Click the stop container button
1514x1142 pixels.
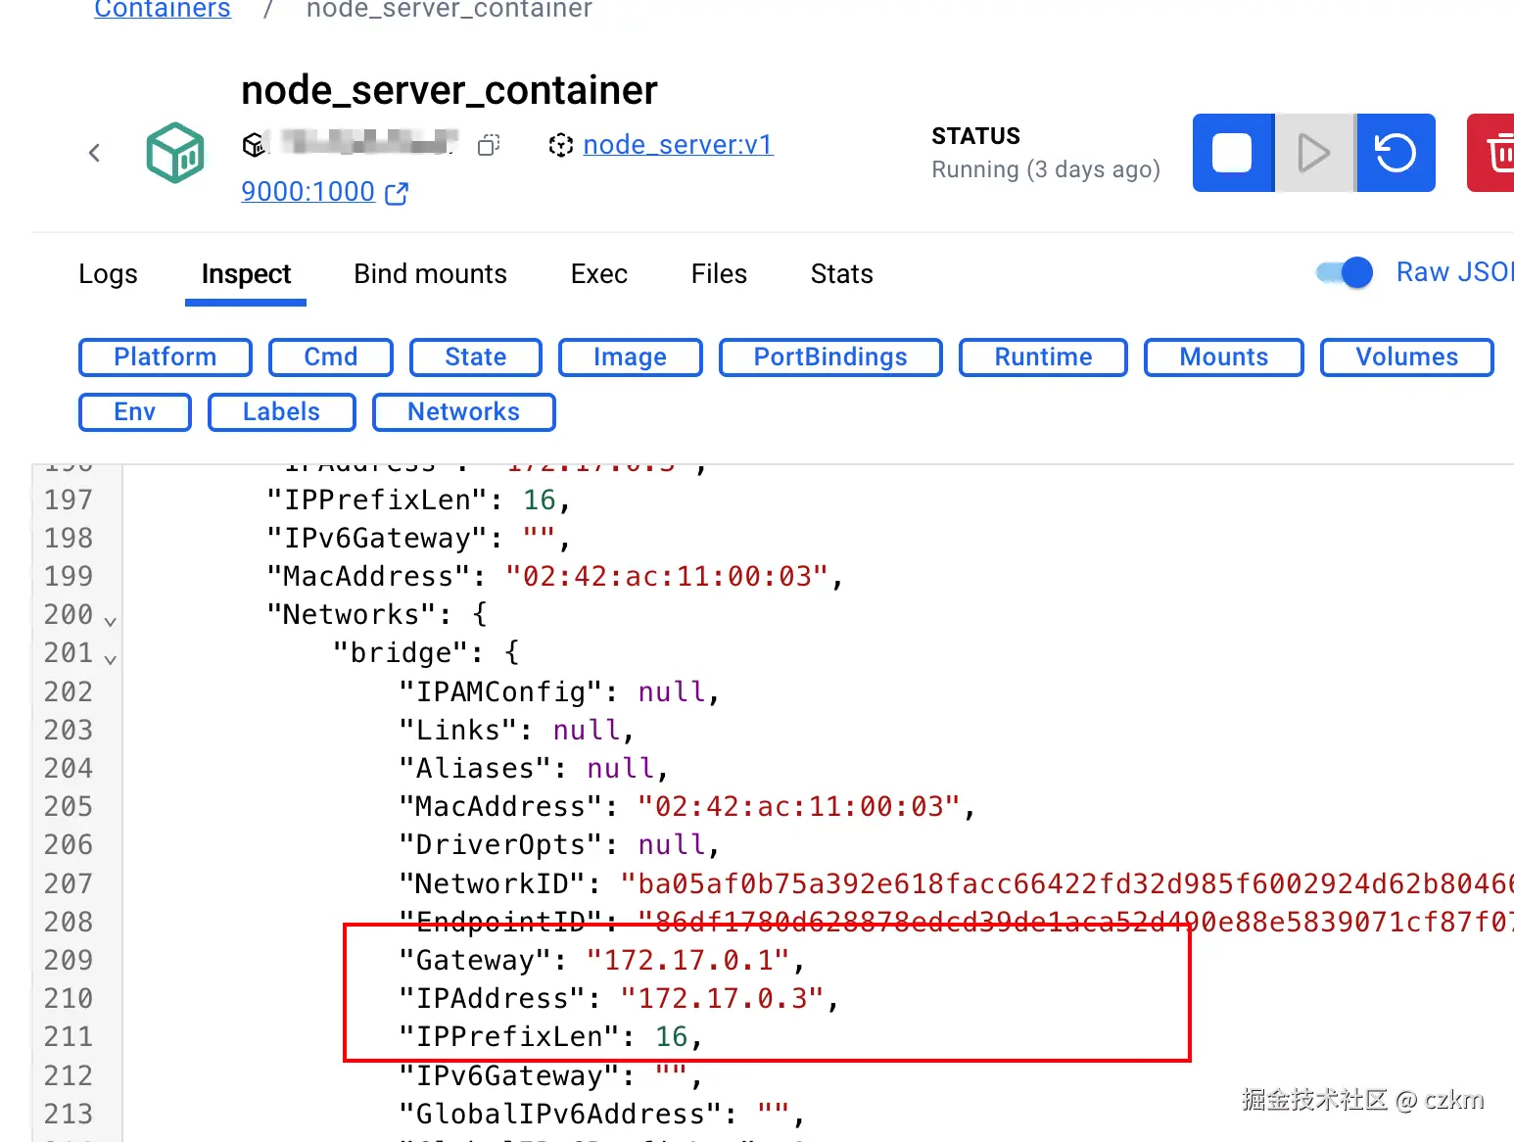[x=1232, y=153]
